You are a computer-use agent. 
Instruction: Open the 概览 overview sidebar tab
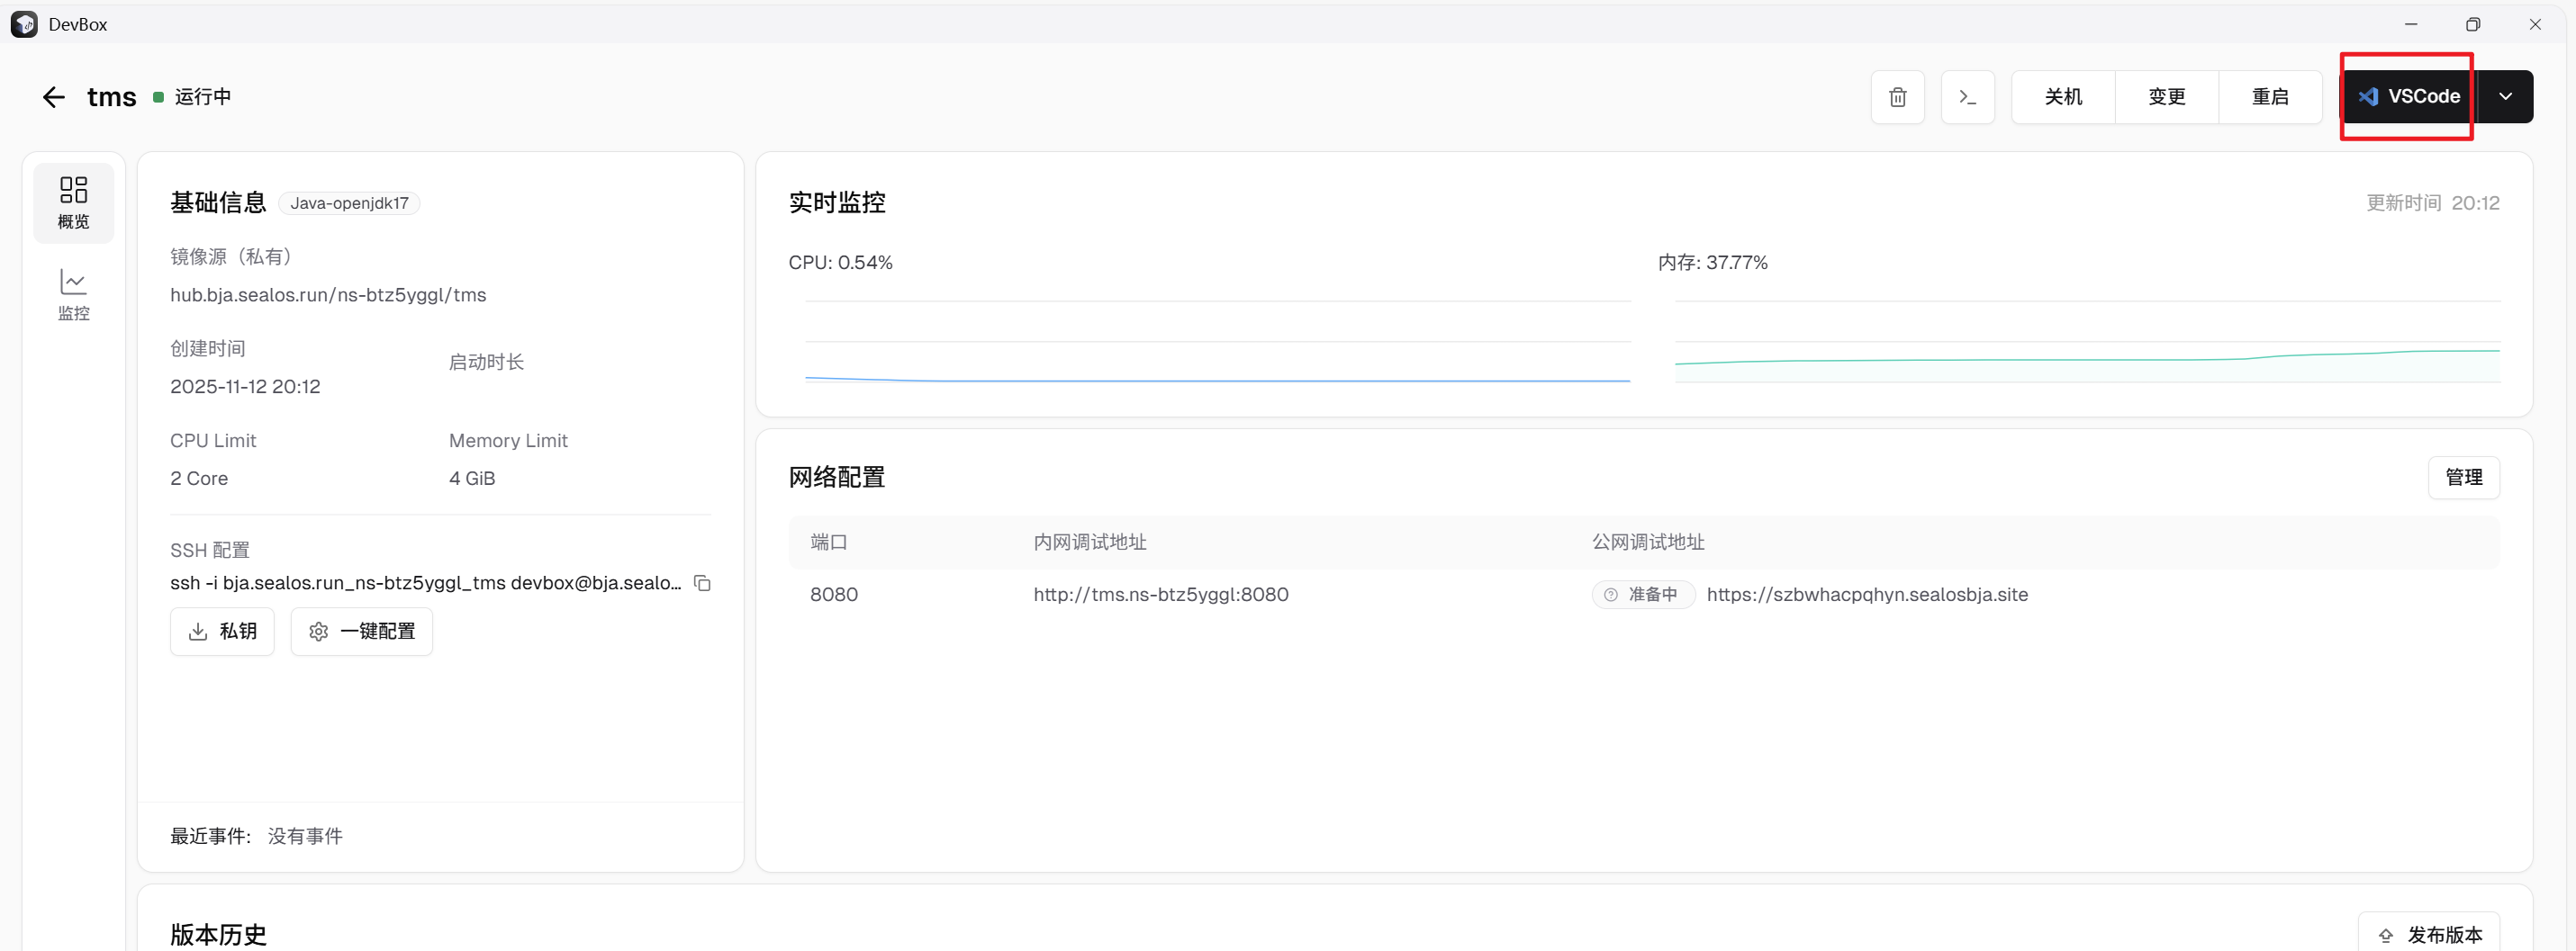click(x=73, y=202)
